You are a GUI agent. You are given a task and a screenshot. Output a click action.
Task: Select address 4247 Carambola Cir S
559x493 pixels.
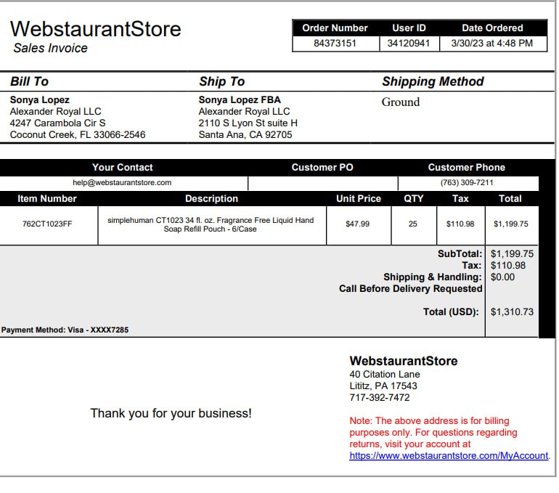tap(58, 123)
